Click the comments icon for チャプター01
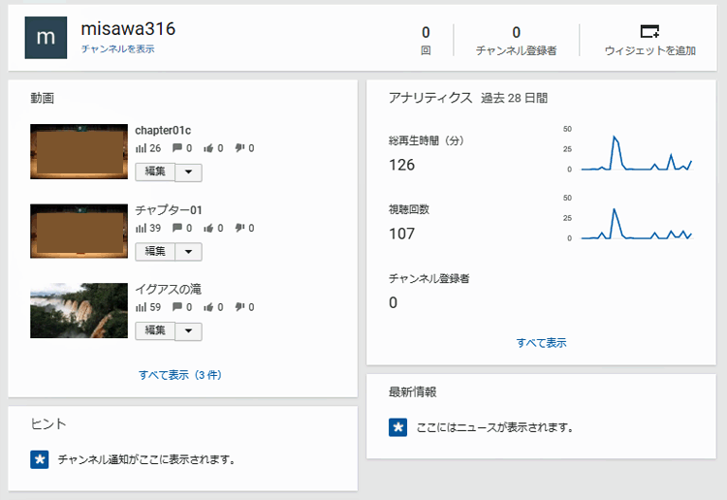The width and height of the screenshot is (727, 500). click(x=177, y=228)
